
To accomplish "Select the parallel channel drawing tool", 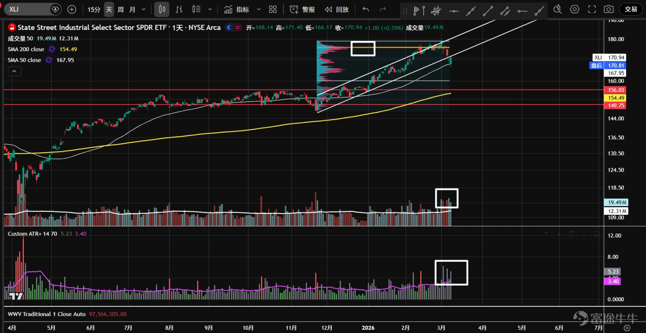I will coord(505,11).
